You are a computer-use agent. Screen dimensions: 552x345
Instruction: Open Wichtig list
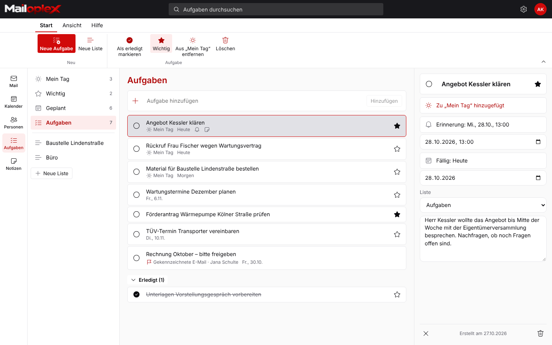click(x=73, y=94)
